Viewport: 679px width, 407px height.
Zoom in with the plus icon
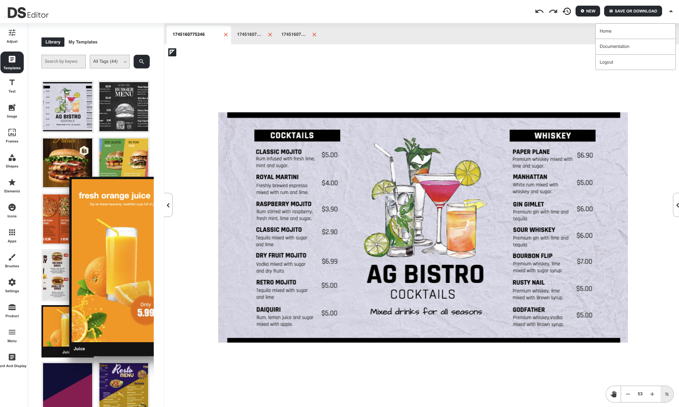click(652, 394)
